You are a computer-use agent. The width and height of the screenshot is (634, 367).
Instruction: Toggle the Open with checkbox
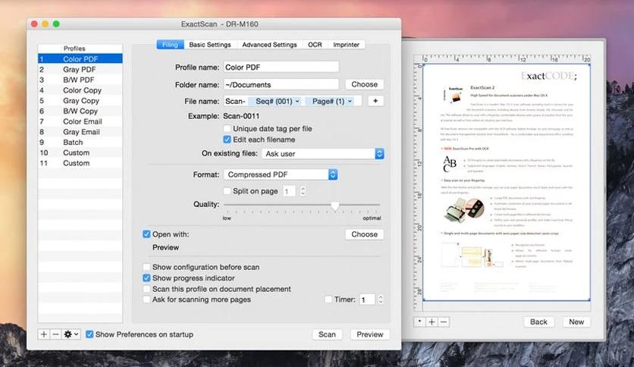tap(146, 234)
